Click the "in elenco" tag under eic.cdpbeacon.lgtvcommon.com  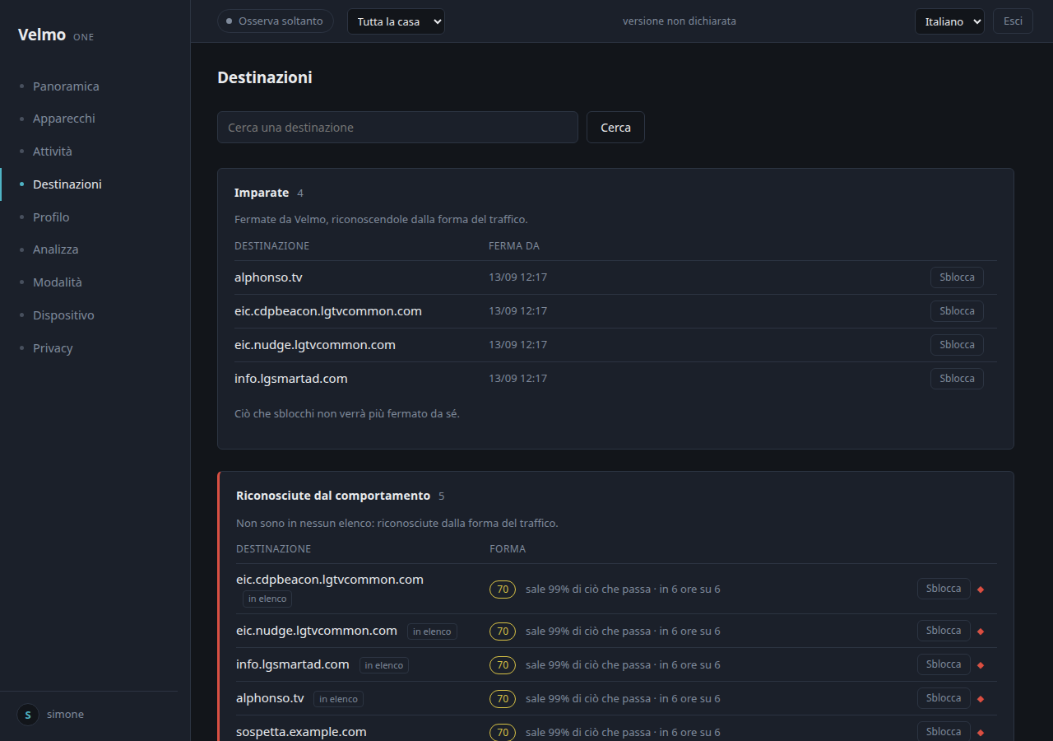267,599
